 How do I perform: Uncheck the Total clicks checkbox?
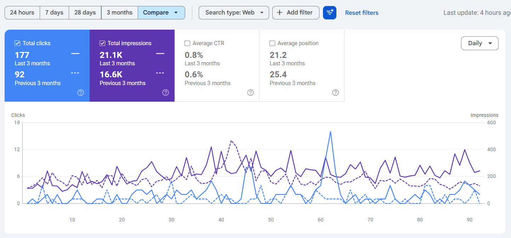coord(17,43)
